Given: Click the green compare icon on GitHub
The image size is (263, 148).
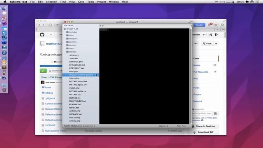Looking at the screenshot, I should click(x=43, y=71).
